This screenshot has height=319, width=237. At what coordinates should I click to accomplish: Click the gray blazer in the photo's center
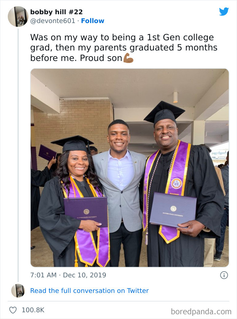[x=119, y=196]
